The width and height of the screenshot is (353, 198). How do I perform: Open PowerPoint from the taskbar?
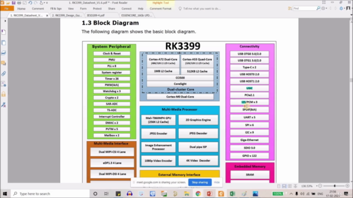(210, 194)
